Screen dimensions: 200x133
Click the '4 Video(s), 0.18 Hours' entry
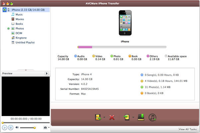[166, 81]
